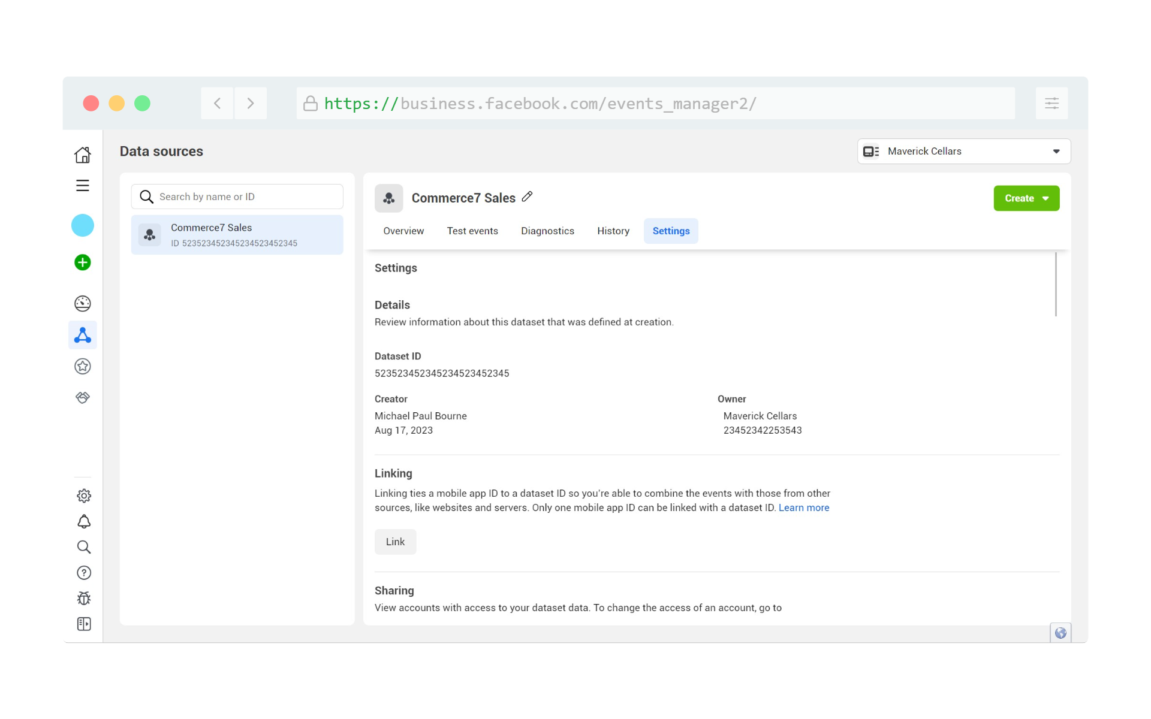This screenshot has width=1151, height=719.
Task: Click the browser URL address bar
Action: click(656, 103)
